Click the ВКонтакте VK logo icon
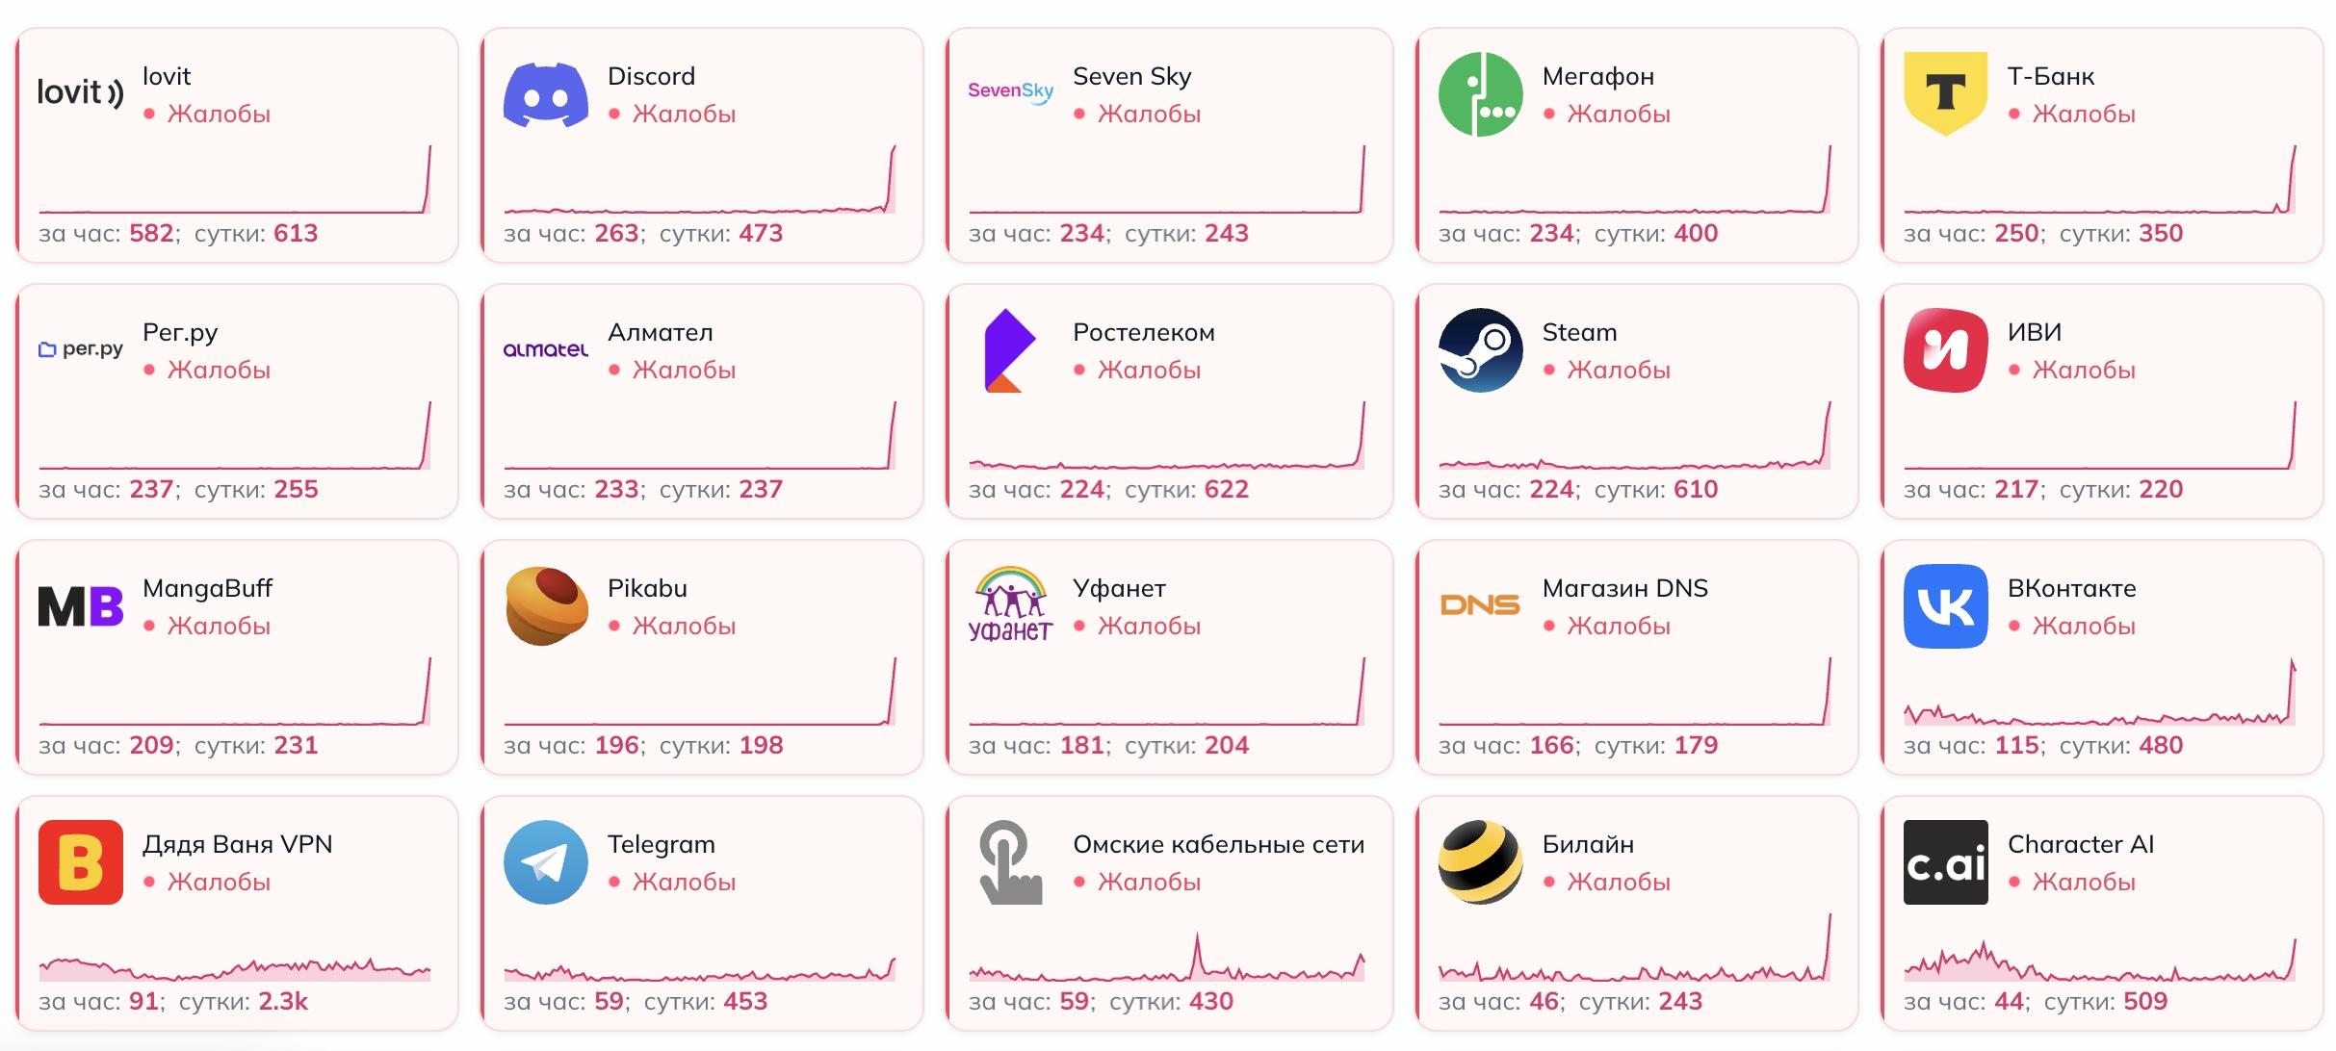The height and width of the screenshot is (1051, 2336). tap(1945, 606)
